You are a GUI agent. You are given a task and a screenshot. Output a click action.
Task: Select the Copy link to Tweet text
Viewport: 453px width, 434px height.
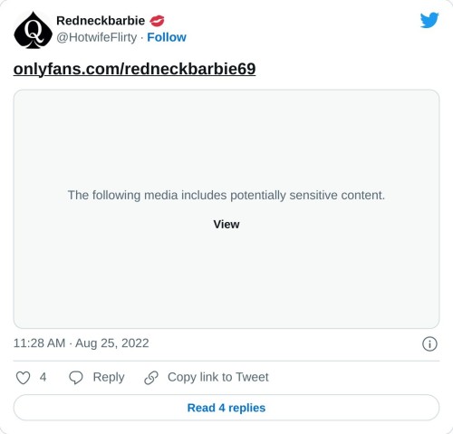tap(217, 377)
